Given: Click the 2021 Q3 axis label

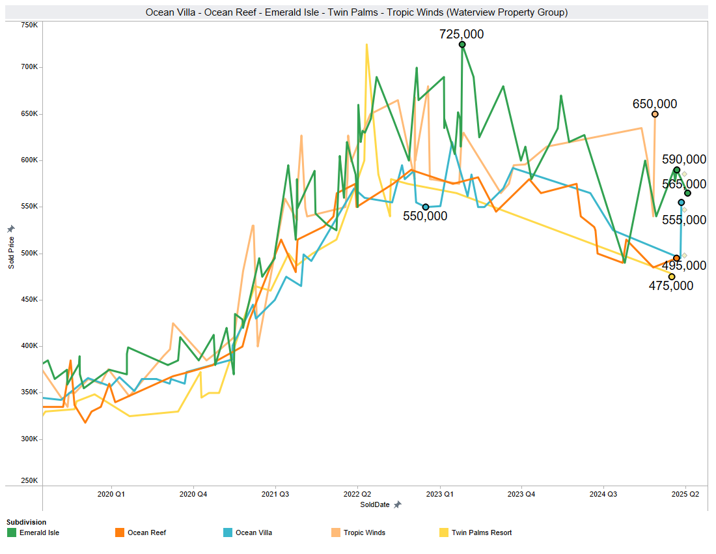Looking at the screenshot, I should (275, 494).
